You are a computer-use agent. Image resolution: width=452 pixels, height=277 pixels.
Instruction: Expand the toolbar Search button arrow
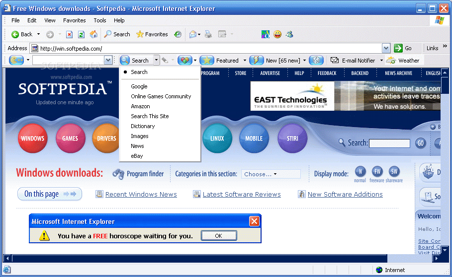point(156,60)
